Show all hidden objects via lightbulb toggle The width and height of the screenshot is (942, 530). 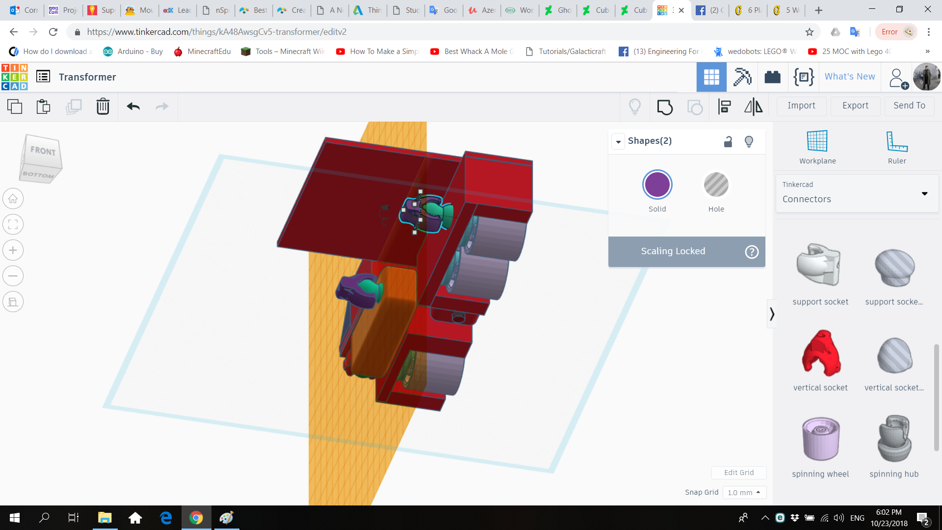point(749,141)
